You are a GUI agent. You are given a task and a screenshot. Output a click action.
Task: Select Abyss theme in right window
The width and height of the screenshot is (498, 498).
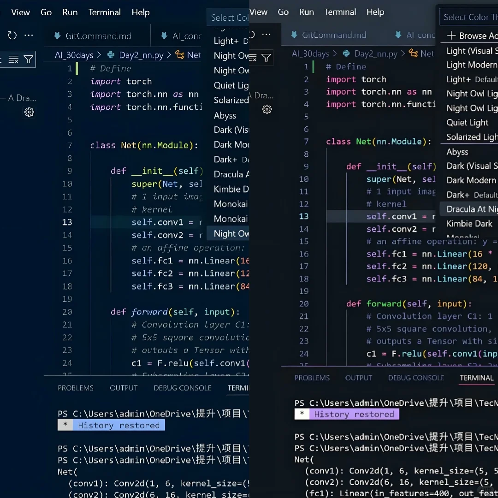point(469,152)
